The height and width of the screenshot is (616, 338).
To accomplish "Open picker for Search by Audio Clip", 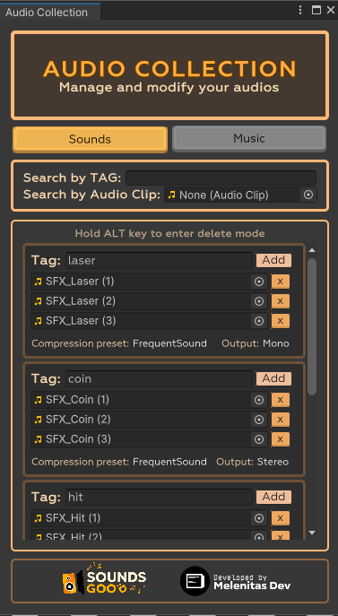I will 308,195.
